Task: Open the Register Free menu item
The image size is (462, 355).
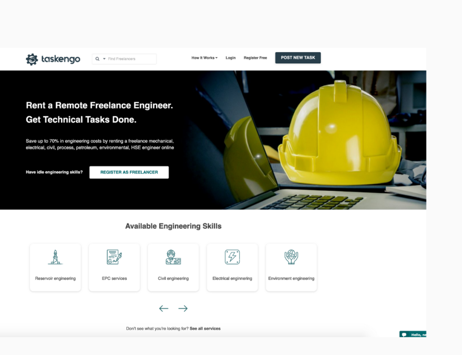Action: click(255, 58)
